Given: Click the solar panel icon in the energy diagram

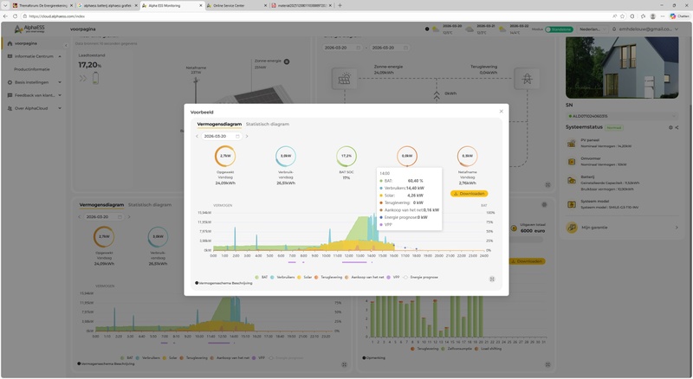Looking at the screenshot, I should 344,79.
